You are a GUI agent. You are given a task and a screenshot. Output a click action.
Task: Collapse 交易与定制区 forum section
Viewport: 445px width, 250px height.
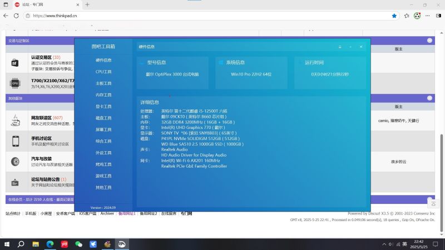point(429,41)
